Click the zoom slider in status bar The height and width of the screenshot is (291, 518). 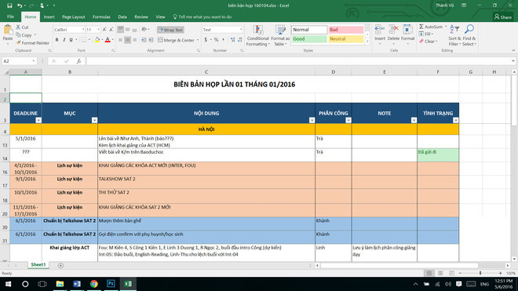tap(480, 273)
